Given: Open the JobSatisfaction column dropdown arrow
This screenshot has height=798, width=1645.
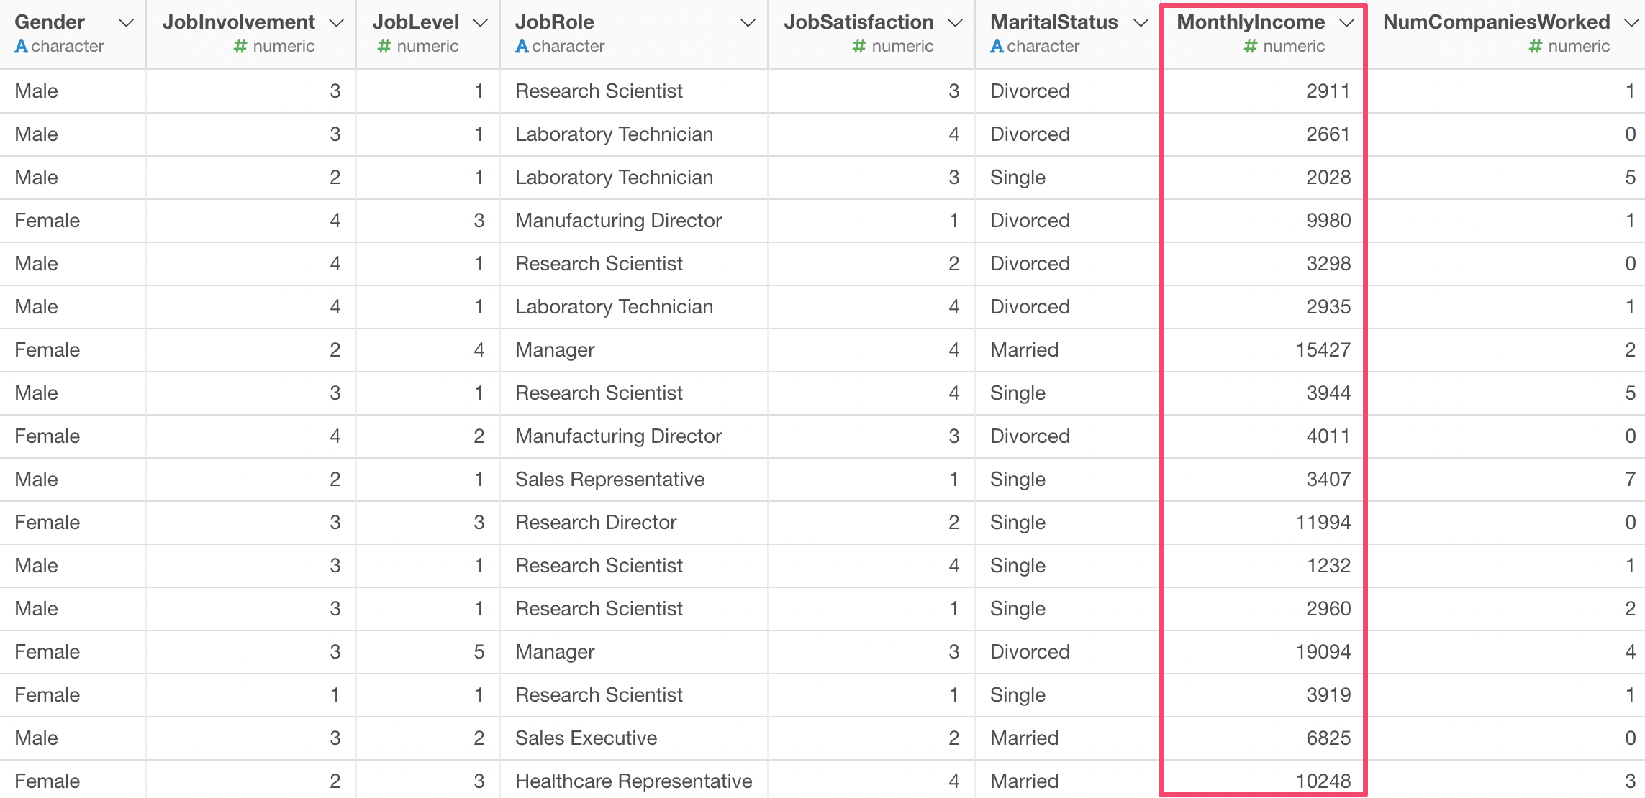Looking at the screenshot, I should (x=955, y=23).
